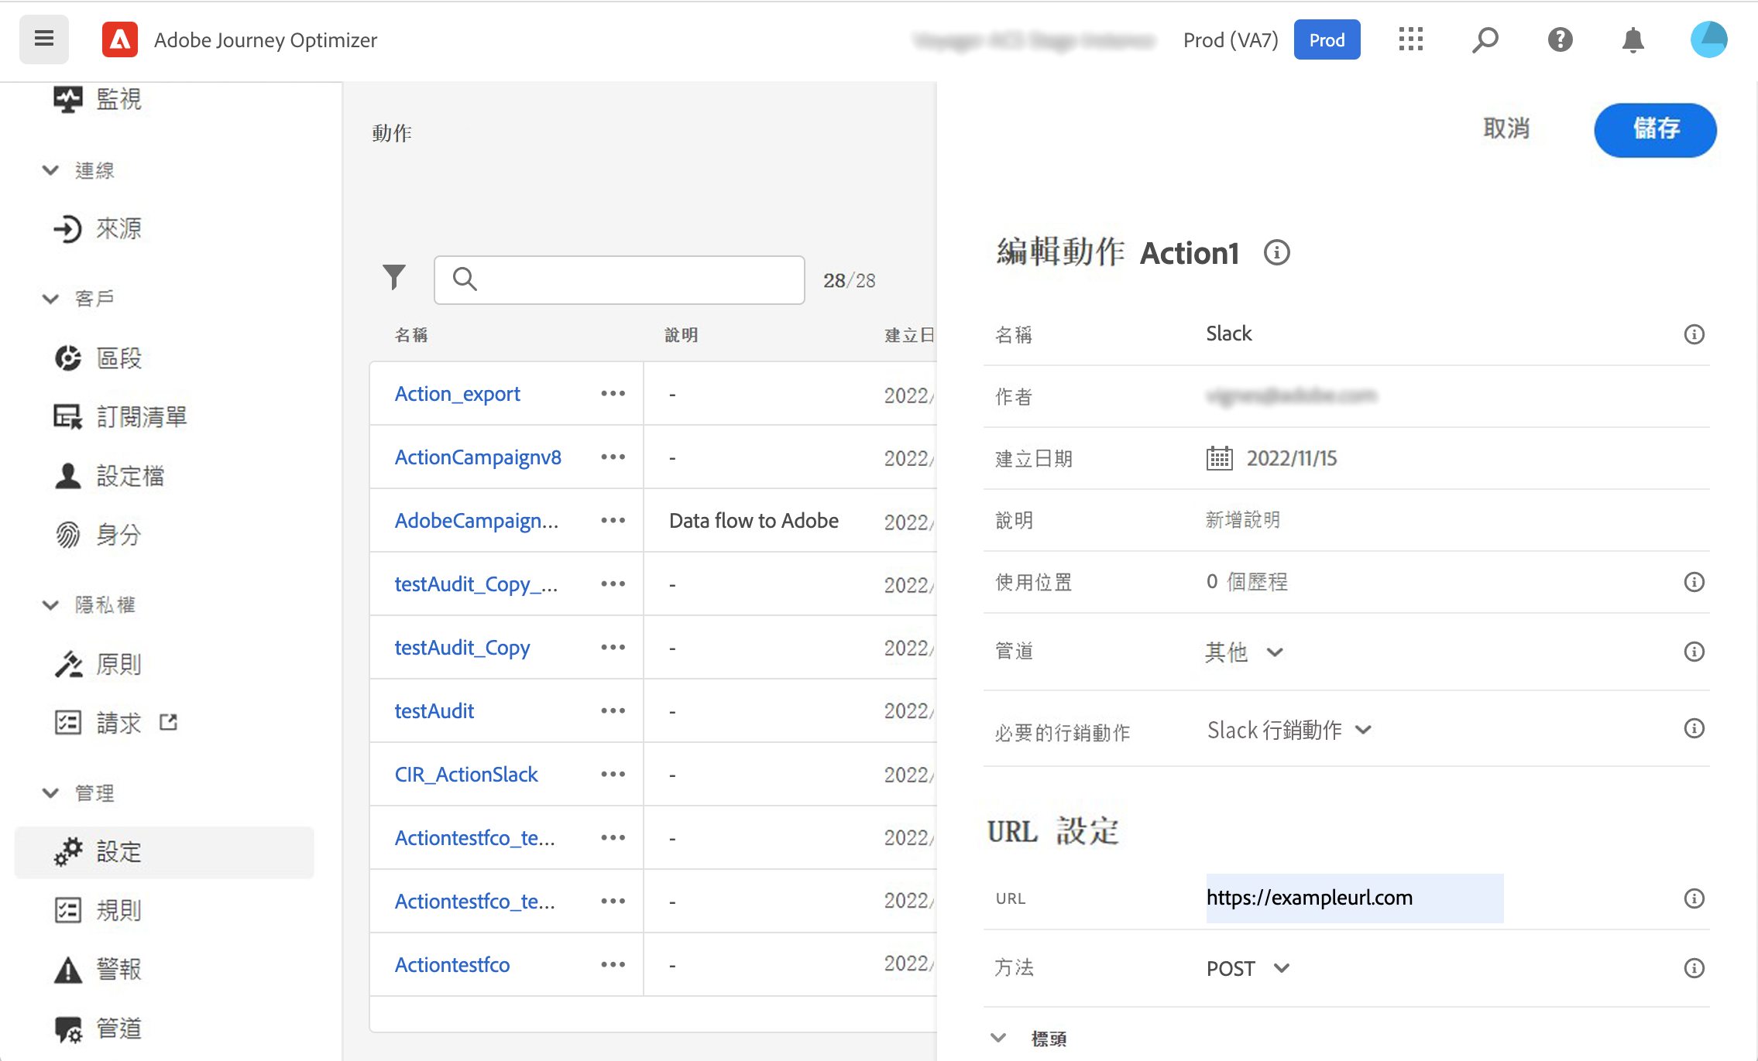Open the CIR_ActionSlack action link
The width and height of the screenshot is (1758, 1061).
pos(466,775)
